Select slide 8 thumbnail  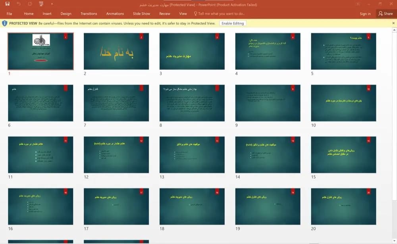pos(192,103)
